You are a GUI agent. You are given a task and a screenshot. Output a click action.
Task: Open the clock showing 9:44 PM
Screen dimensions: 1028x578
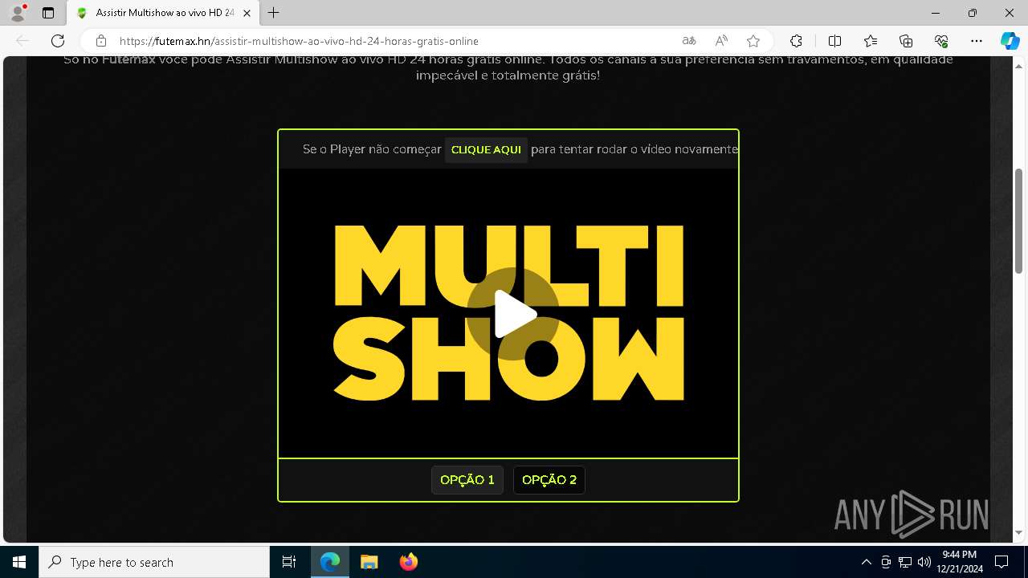pos(960,562)
